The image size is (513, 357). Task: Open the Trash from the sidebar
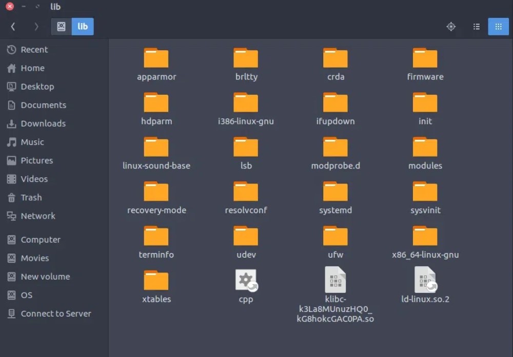coord(31,197)
